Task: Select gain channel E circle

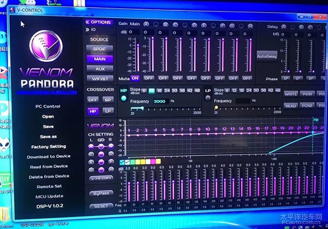Action: pos(204,26)
